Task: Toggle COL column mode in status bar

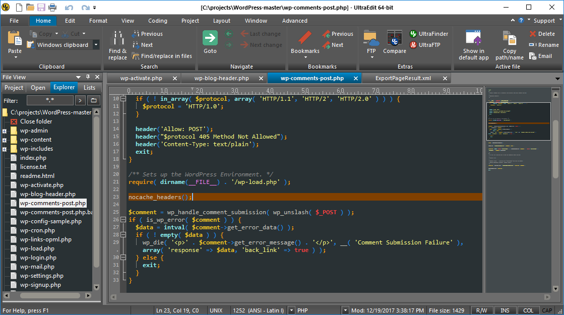Action: click(528, 310)
